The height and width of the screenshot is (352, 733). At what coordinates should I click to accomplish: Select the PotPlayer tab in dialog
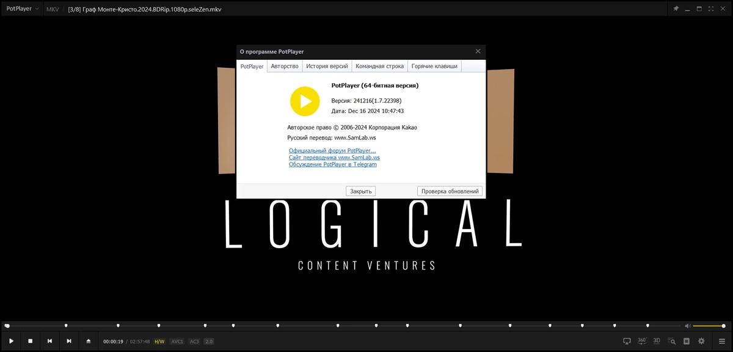tap(252, 66)
